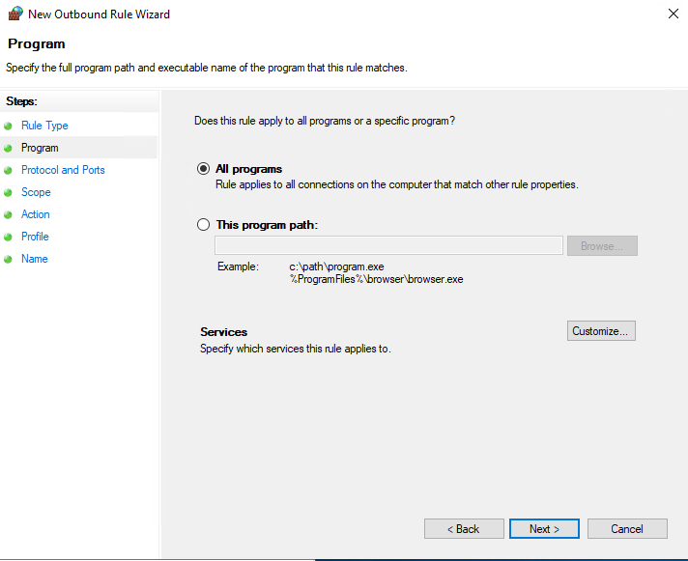Proceed by clicking Next >
This screenshot has width=688, height=561.
(x=544, y=529)
